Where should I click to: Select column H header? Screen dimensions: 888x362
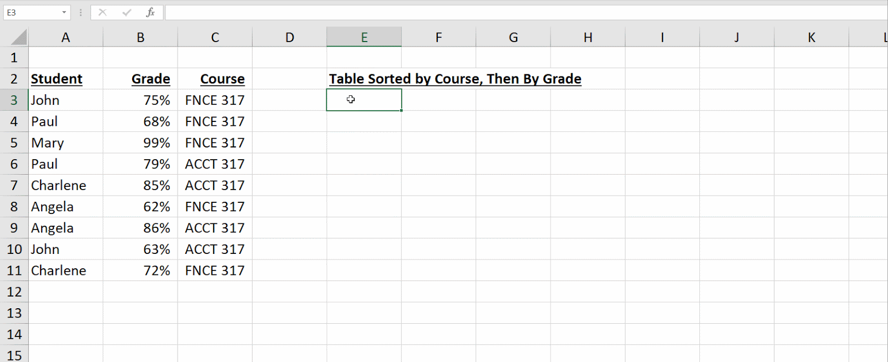point(588,38)
